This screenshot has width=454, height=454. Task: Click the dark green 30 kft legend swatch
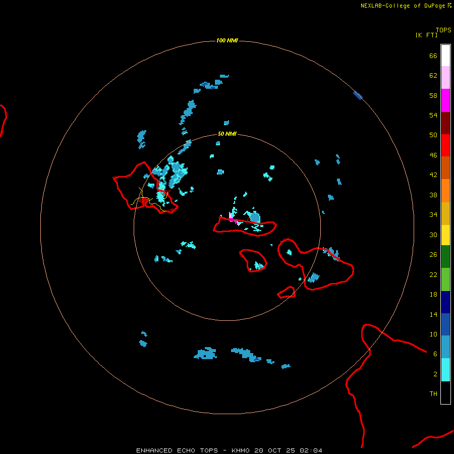click(x=445, y=257)
